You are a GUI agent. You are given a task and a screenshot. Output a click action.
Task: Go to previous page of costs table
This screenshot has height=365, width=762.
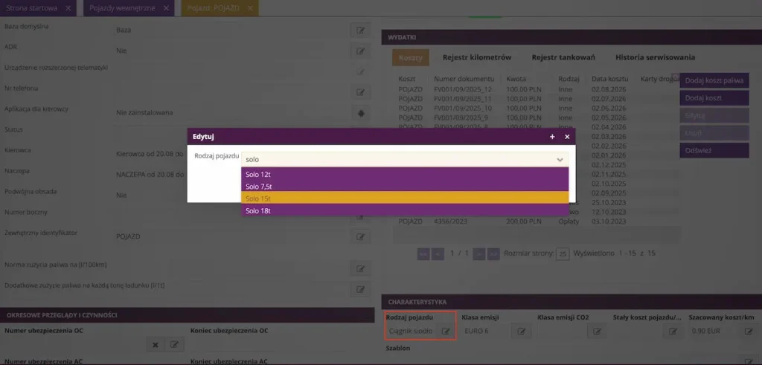coord(438,253)
